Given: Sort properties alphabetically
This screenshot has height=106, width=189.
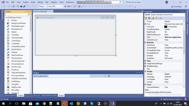Looking at the screenshot, I should (149, 18).
